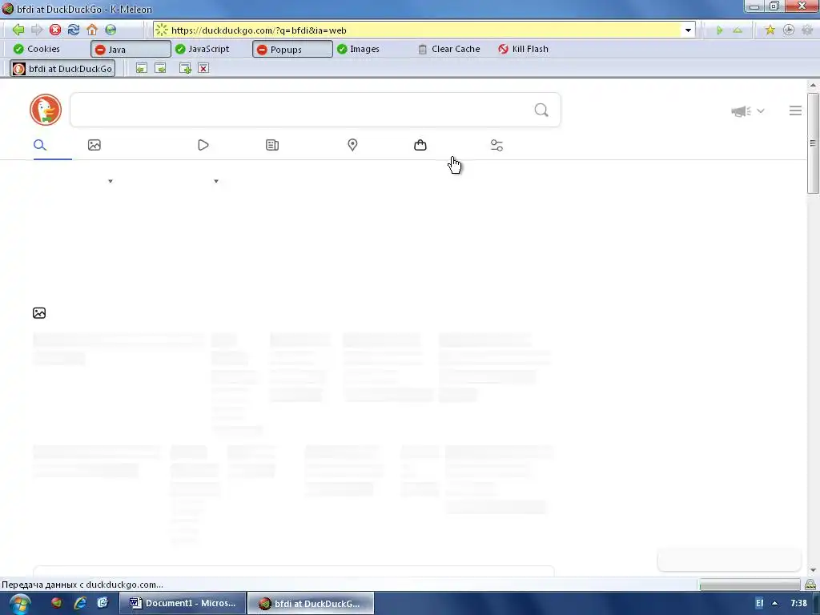Open the megaphone feedback dropdown
The width and height of the screenshot is (820, 615).
coord(748,111)
